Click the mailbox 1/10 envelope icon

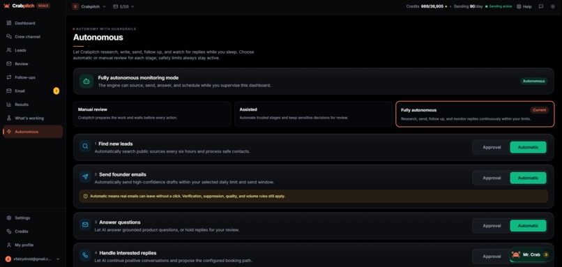pyautogui.click(x=116, y=6)
